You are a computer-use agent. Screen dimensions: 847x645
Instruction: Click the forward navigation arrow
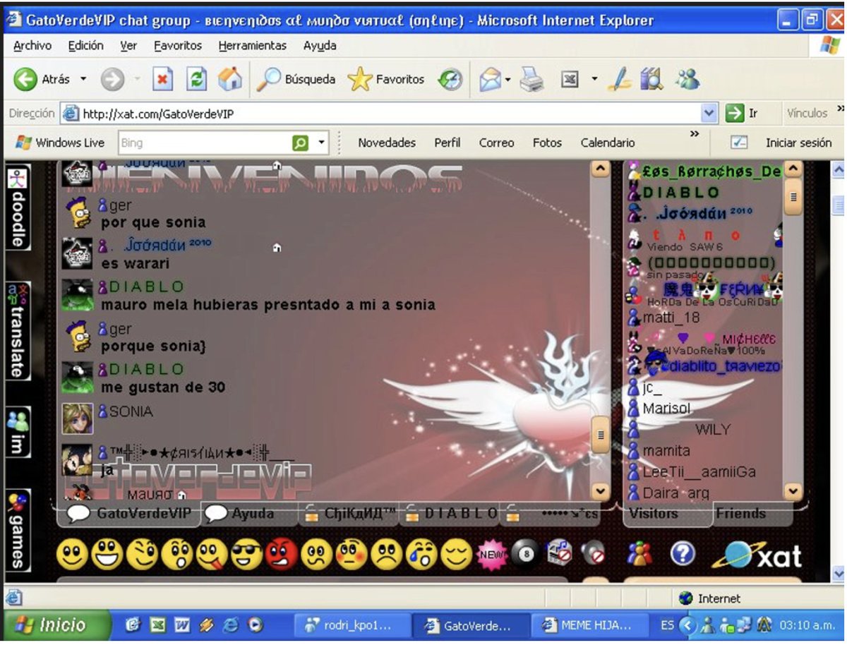click(112, 79)
